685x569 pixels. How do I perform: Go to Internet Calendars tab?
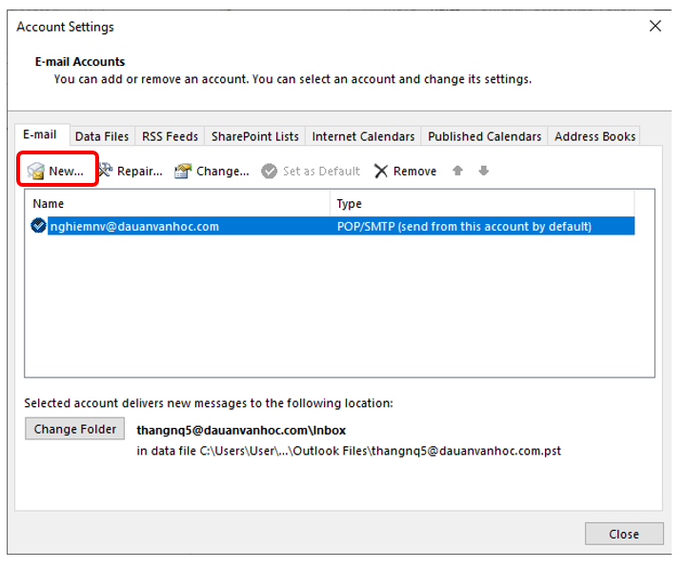(x=363, y=136)
